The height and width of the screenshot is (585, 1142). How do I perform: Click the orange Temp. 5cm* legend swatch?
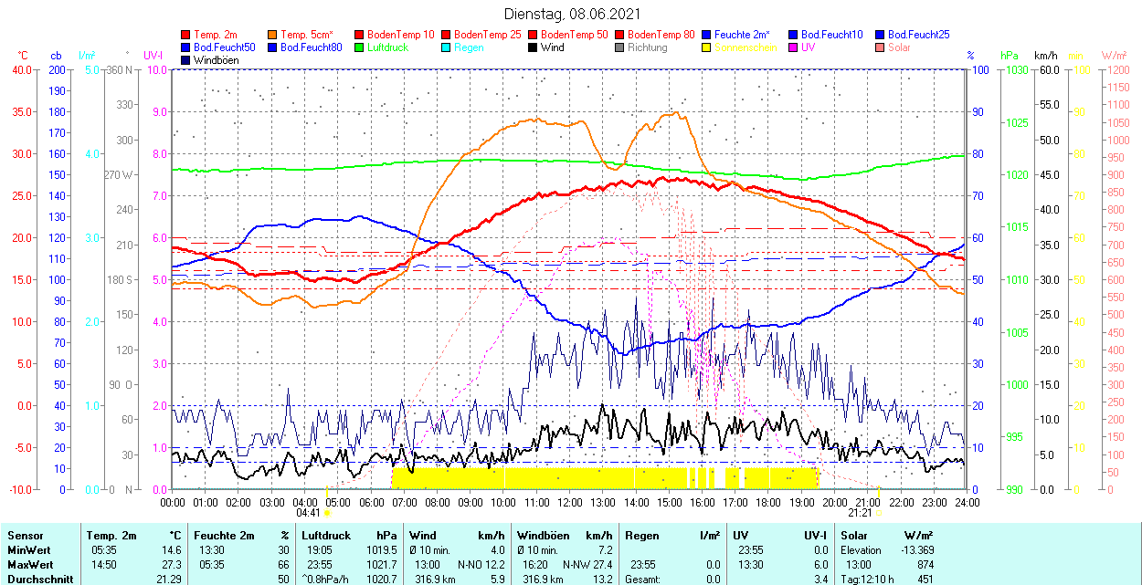pyautogui.click(x=273, y=35)
